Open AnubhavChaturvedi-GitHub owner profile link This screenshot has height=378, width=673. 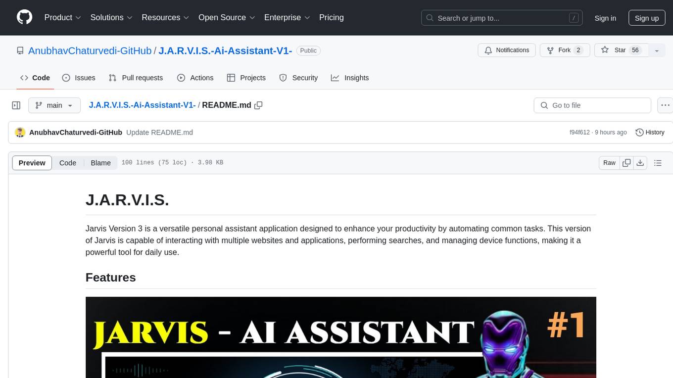click(90, 50)
